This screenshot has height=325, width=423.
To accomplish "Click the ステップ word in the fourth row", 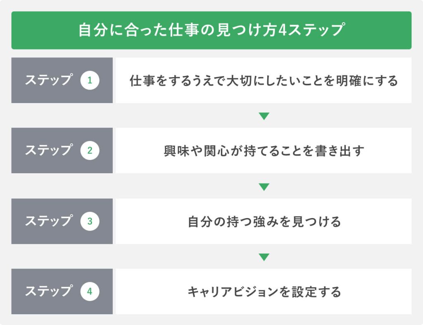I will pos(49,291).
